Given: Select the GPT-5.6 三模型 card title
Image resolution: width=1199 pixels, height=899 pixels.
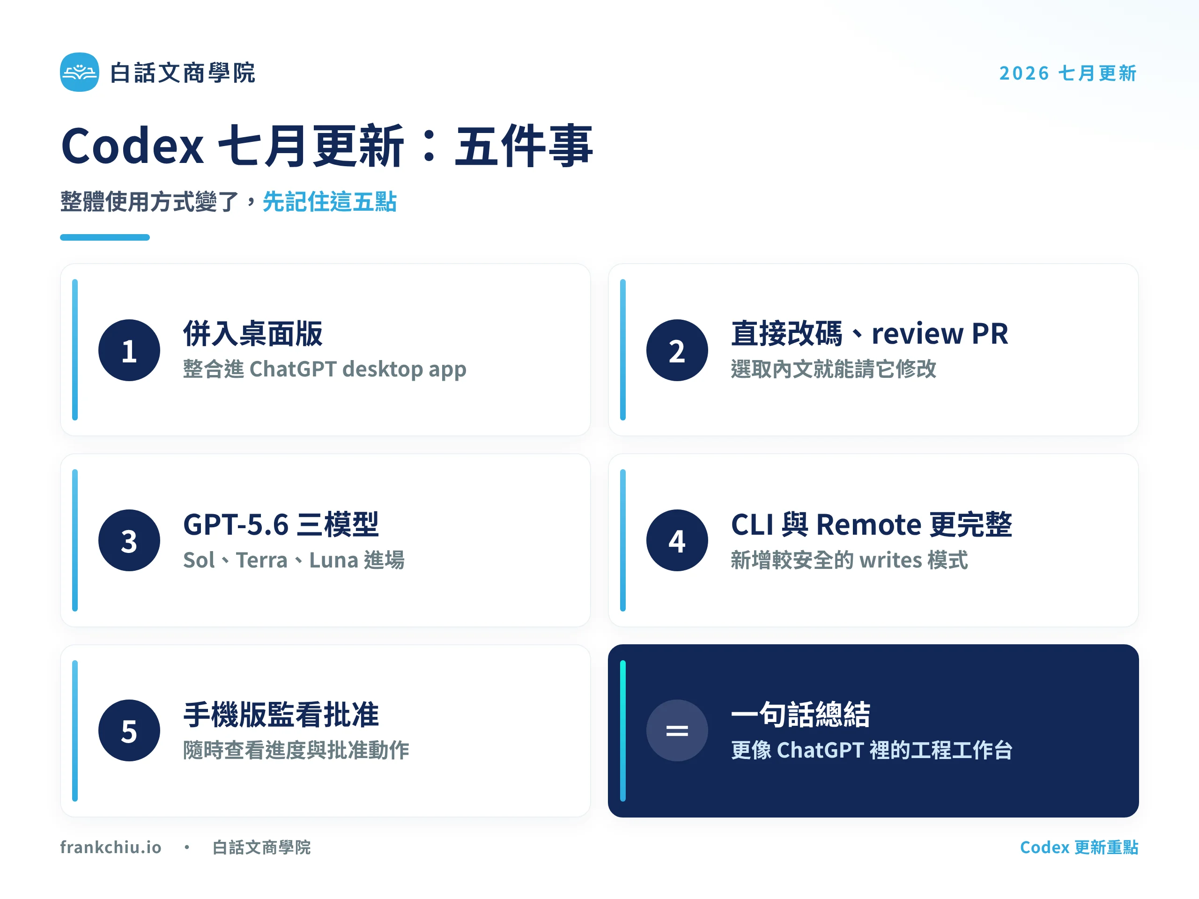Looking at the screenshot, I should pyautogui.click(x=281, y=524).
